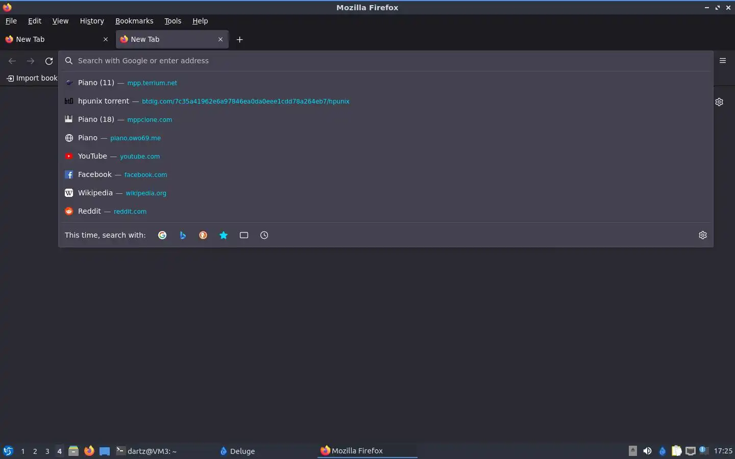The image size is (735, 459).
Task: Switch to workspace 1
Action: pyautogui.click(x=23, y=451)
